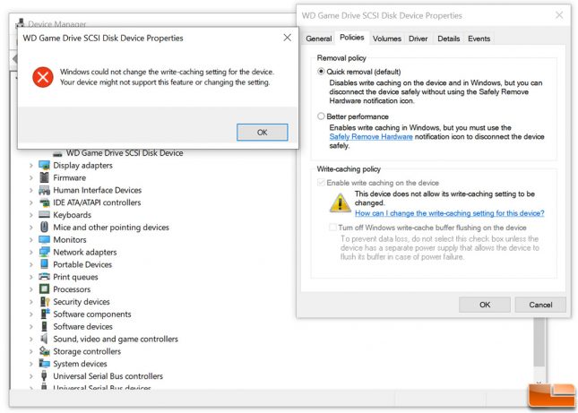
Task: Click the IDE ATA/ATAPI controllers icon
Action: (x=44, y=202)
